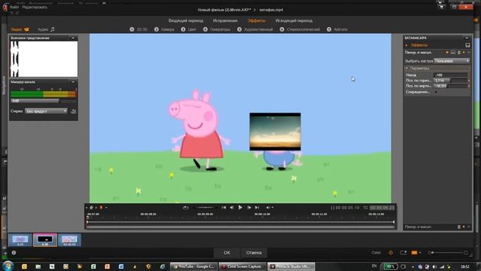The image size is (481, 271).
Task: Select the highlighted black clip thumbnail
Action: (45, 240)
